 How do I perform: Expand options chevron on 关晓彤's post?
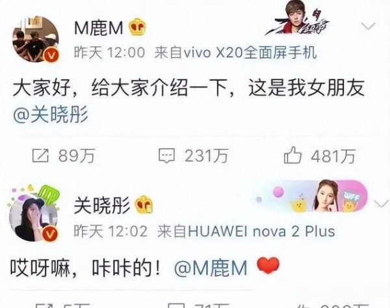coord(381,204)
